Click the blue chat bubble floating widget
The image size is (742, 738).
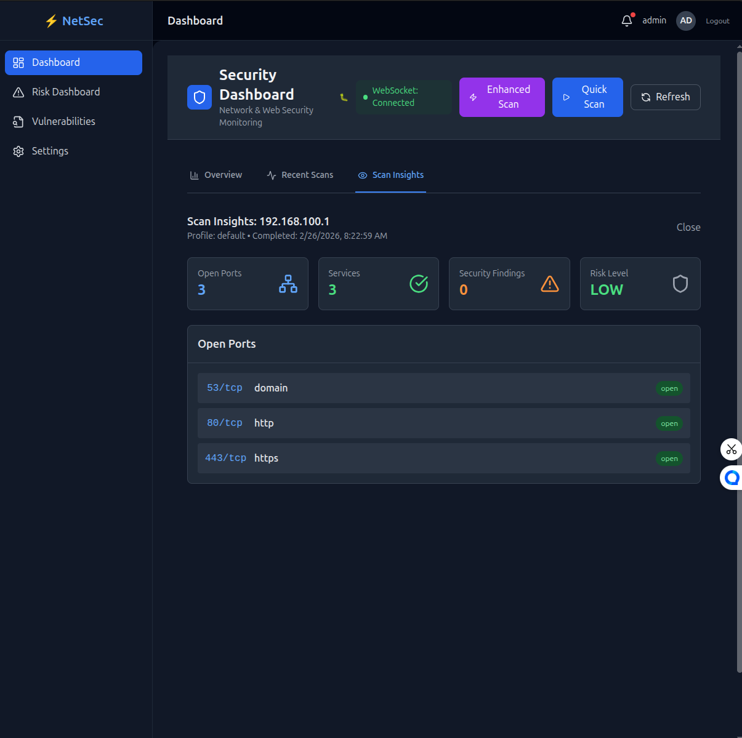pos(732,478)
